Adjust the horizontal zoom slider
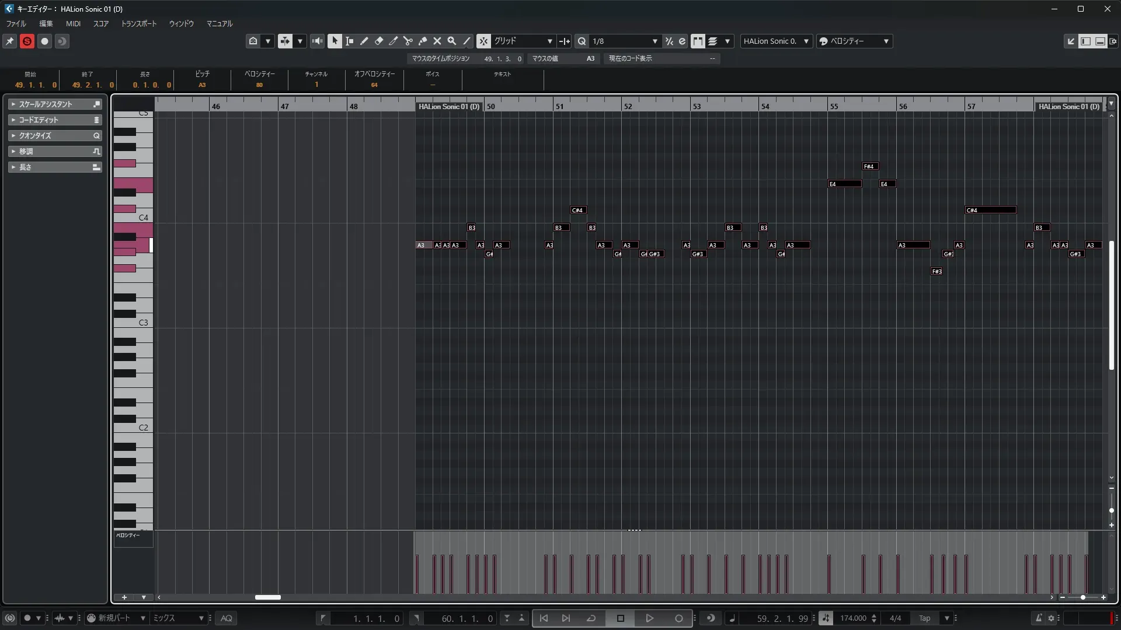This screenshot has width=1121, height=630. click(1082, 597)
